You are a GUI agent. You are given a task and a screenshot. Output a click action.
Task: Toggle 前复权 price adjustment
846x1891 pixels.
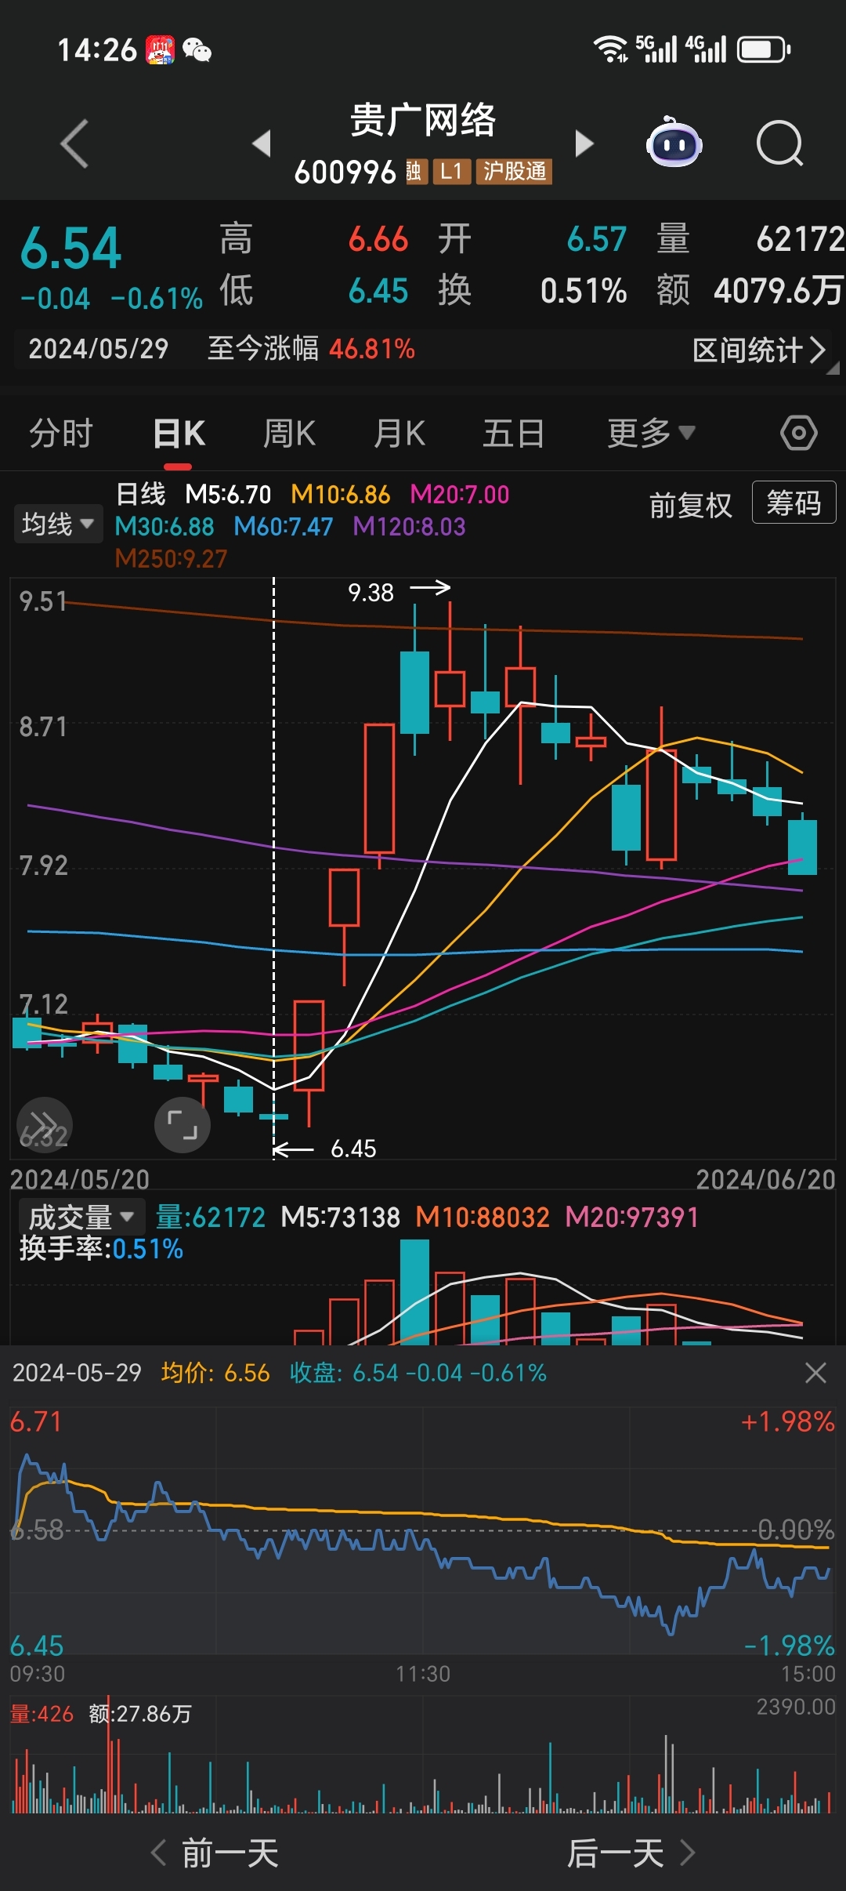click(x=690, y=506)
